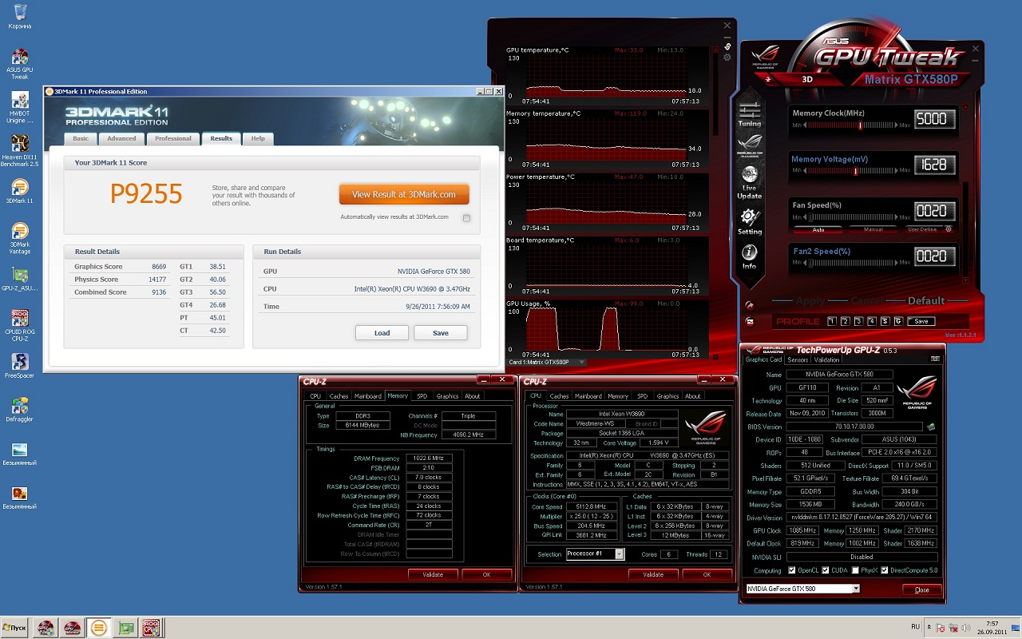The width and height of the screenshot is (1022, 639).
Task: Switch to the SPD tab in memory CPU-Z window
Action: click(422, 395)
